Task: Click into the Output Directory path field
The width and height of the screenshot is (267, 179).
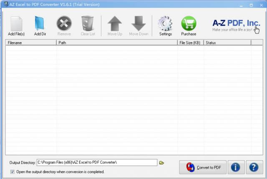Action: [x=97, y=162]
